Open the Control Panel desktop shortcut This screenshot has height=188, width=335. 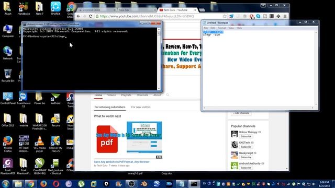tap(8, 98)
